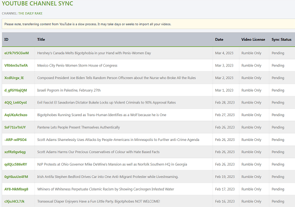Image resolution: width=295 pixels, height=207 pixels.
Task: Click the Feb 16, 2023 date cell
Action: click(225, 202)
